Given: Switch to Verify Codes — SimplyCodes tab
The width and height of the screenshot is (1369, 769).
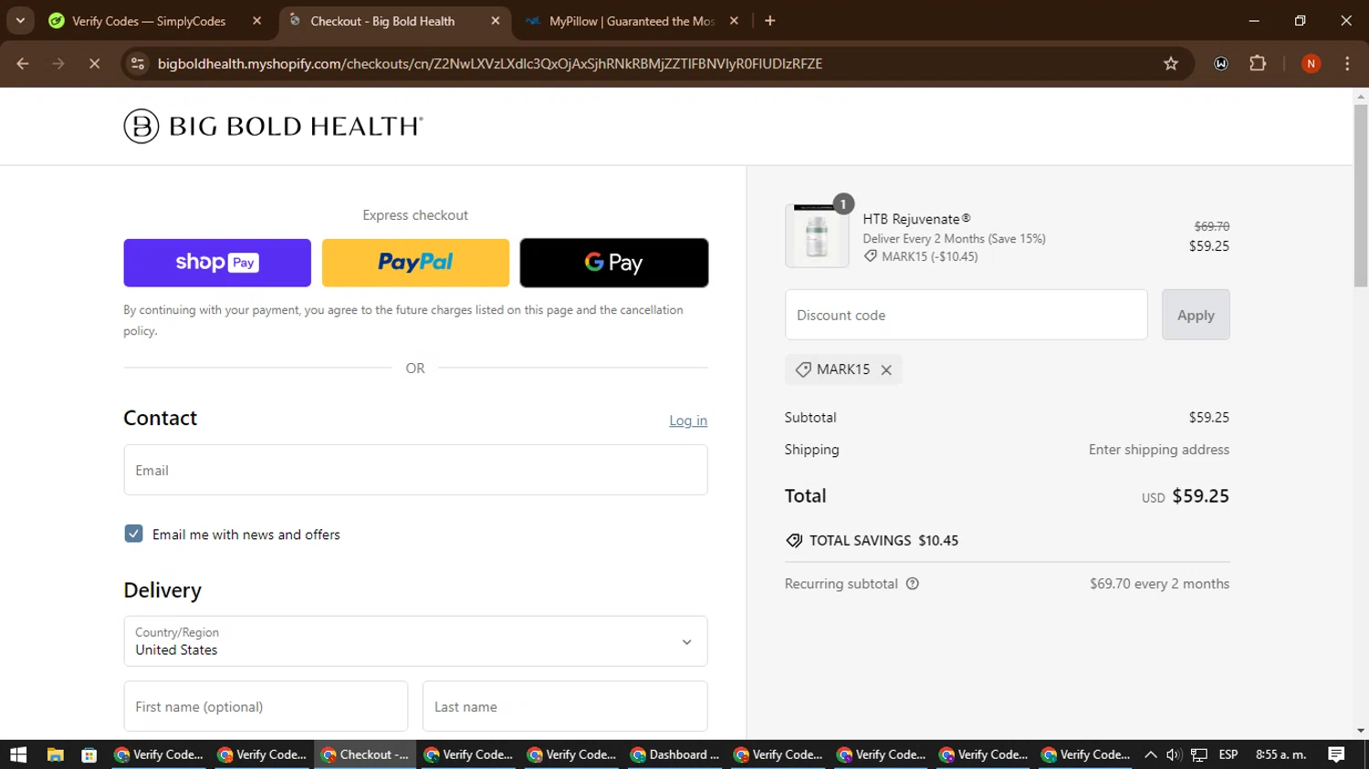Looking at the screenshot, I should pyautogui.click(x=149, y=21).
